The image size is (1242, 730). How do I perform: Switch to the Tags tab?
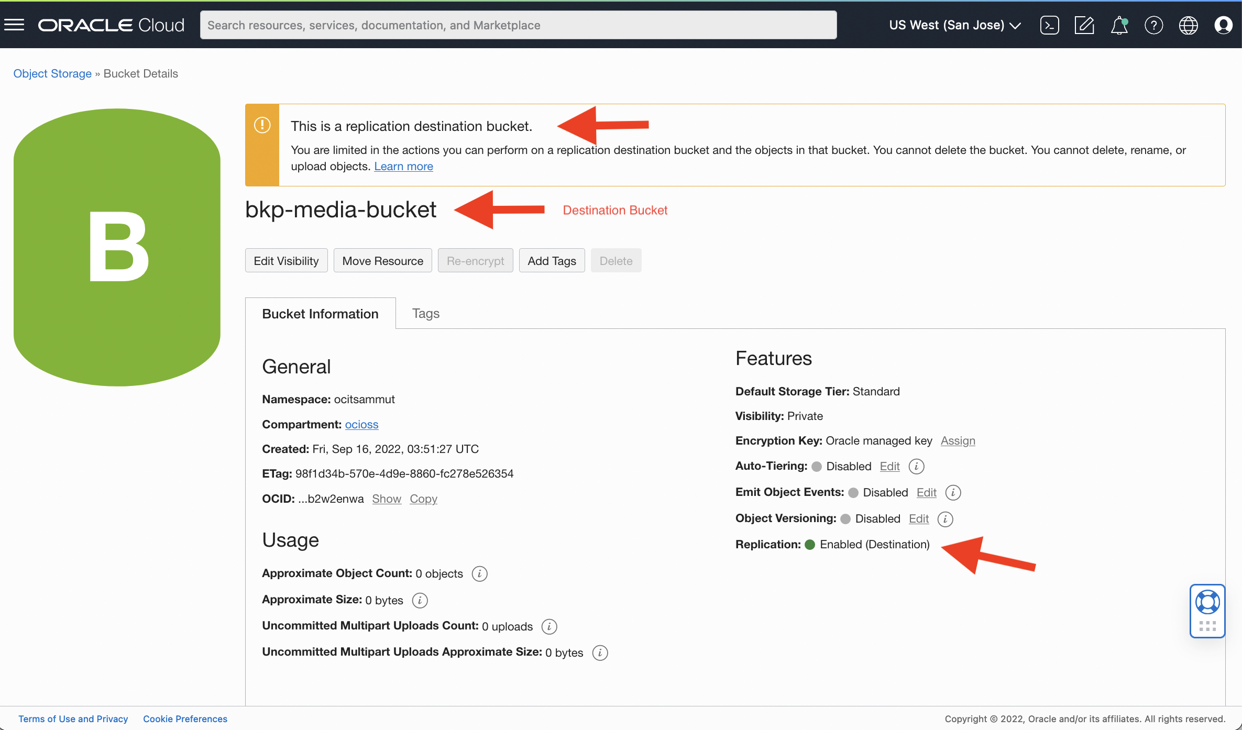coord(425,313)
